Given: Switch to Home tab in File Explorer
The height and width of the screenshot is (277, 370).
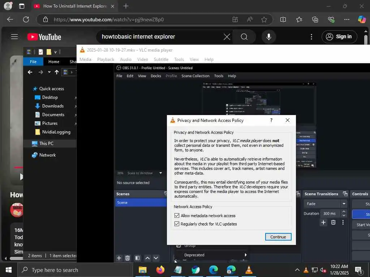Looking at the screenshot, I should (54, 62).
